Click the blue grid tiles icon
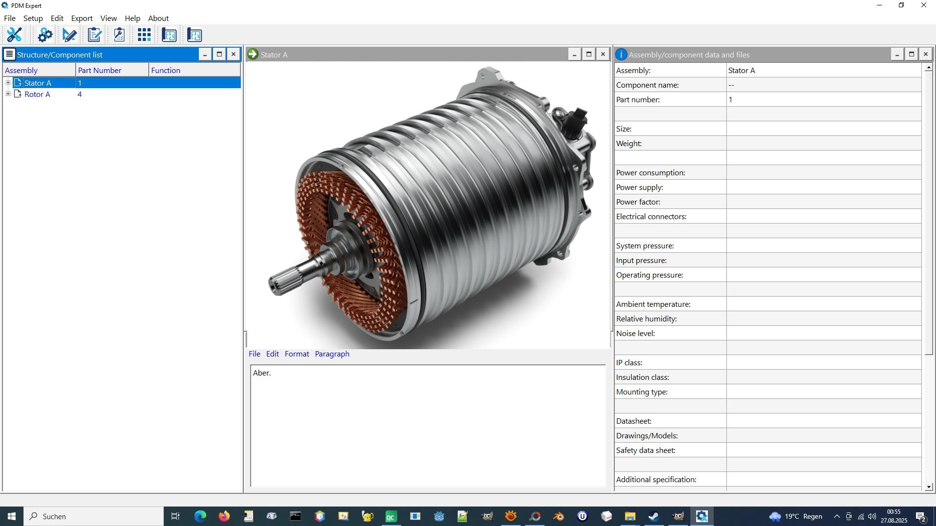The width and height of the screenshot is (936, 526). (x=144, y=35)
